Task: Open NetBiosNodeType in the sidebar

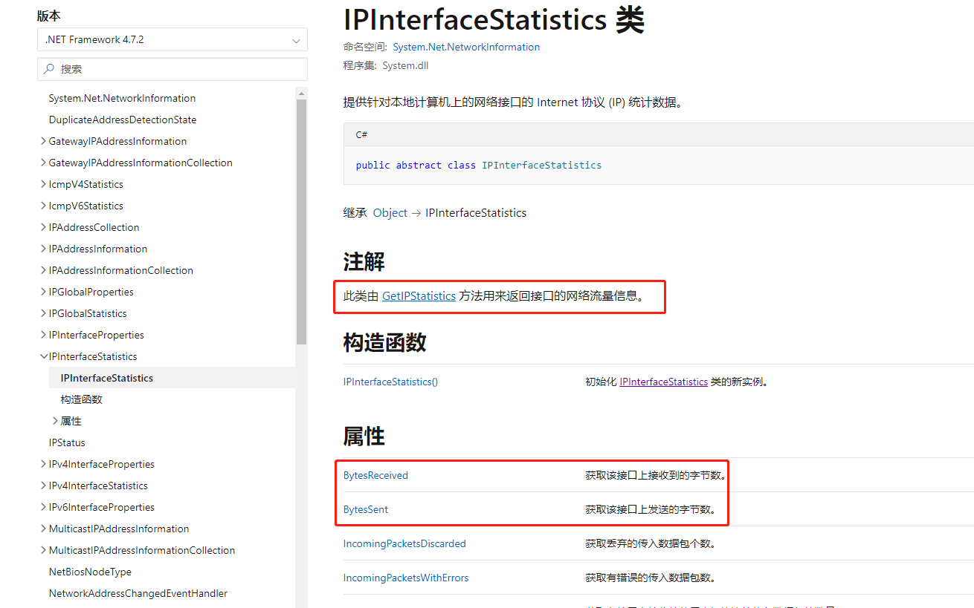Action: point(90,572)
